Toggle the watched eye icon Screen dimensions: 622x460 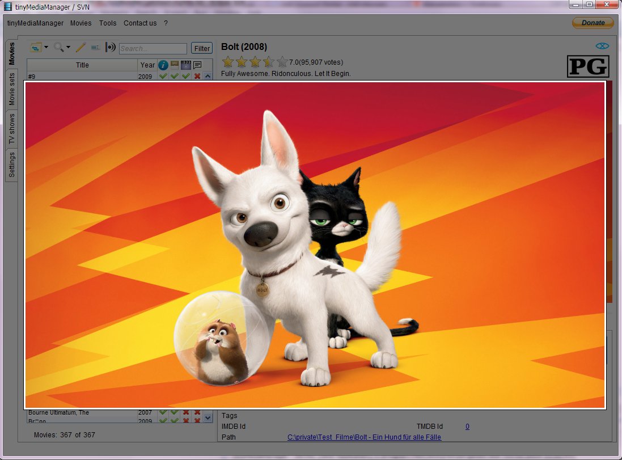602,46
